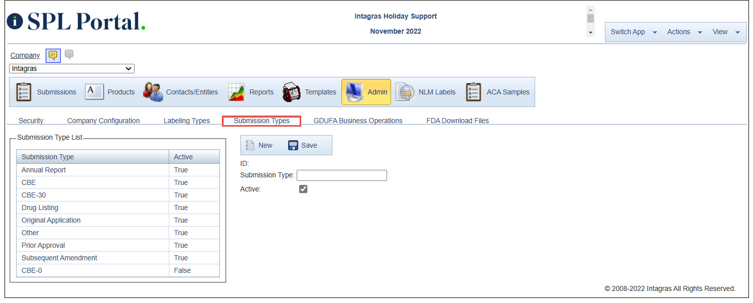Switch to the FDA Download Files tab
This screenshot has width=753, height=303.
(x=457, y=121)
